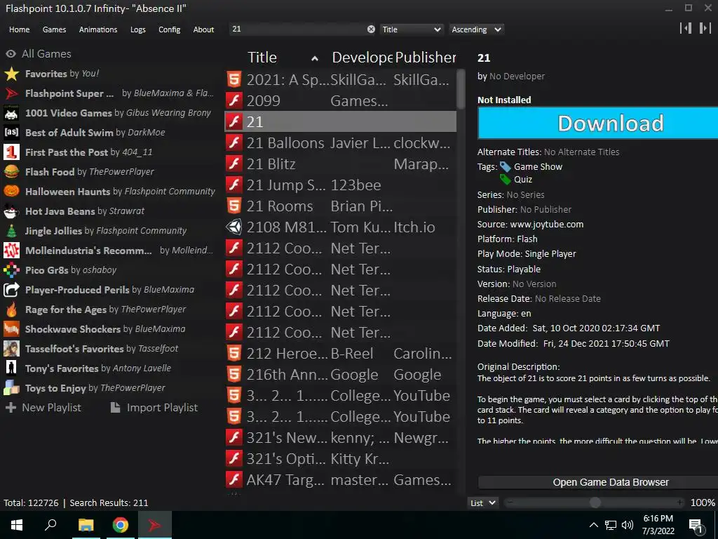Click the game list vertical scrollbar
Viewport: 718px width, 539px height.
pyautogui.click(x=461, y=89)
